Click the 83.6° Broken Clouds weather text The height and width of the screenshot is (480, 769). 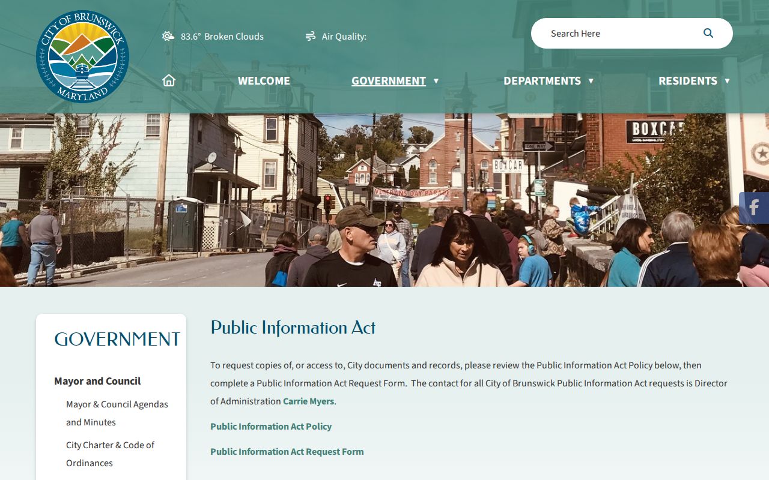pos(222,36)
